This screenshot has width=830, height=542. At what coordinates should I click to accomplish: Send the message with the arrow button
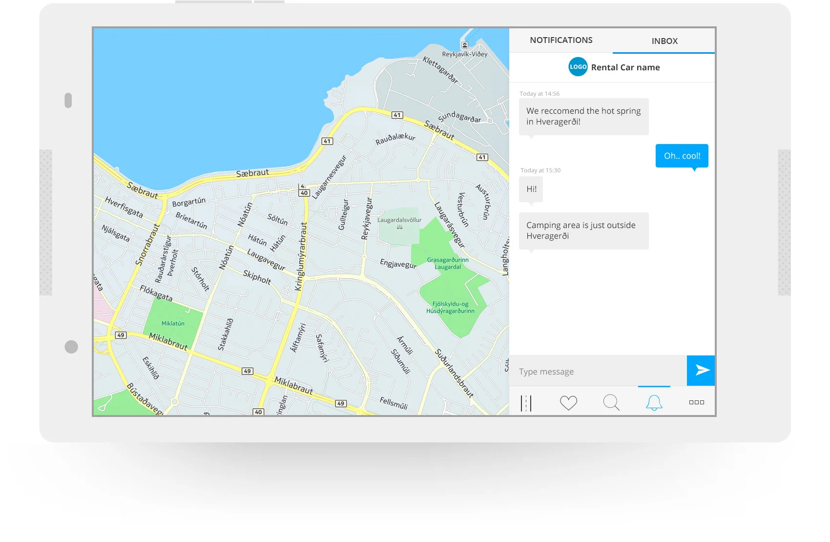701,370
